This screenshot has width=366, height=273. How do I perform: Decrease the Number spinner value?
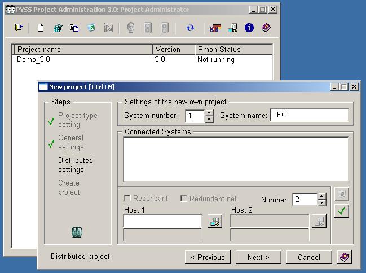pyautogui.click(x=322, y=202)
